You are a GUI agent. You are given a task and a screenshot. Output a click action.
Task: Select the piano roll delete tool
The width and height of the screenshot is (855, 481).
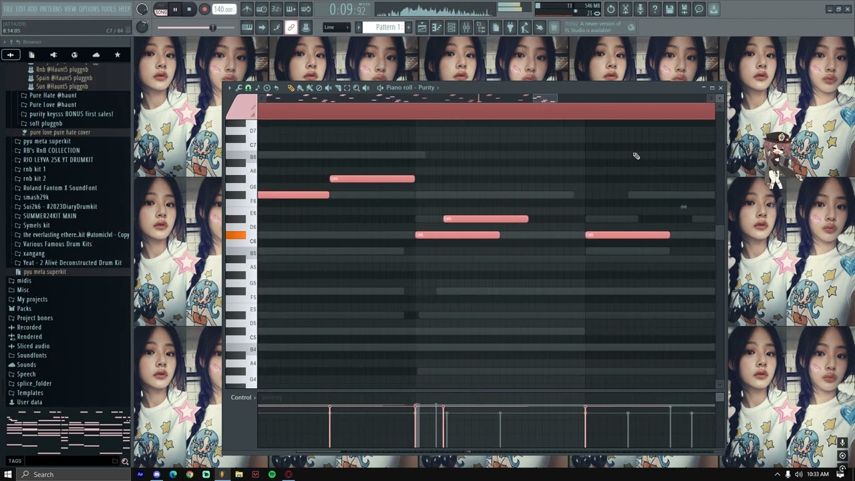(319, 88)
